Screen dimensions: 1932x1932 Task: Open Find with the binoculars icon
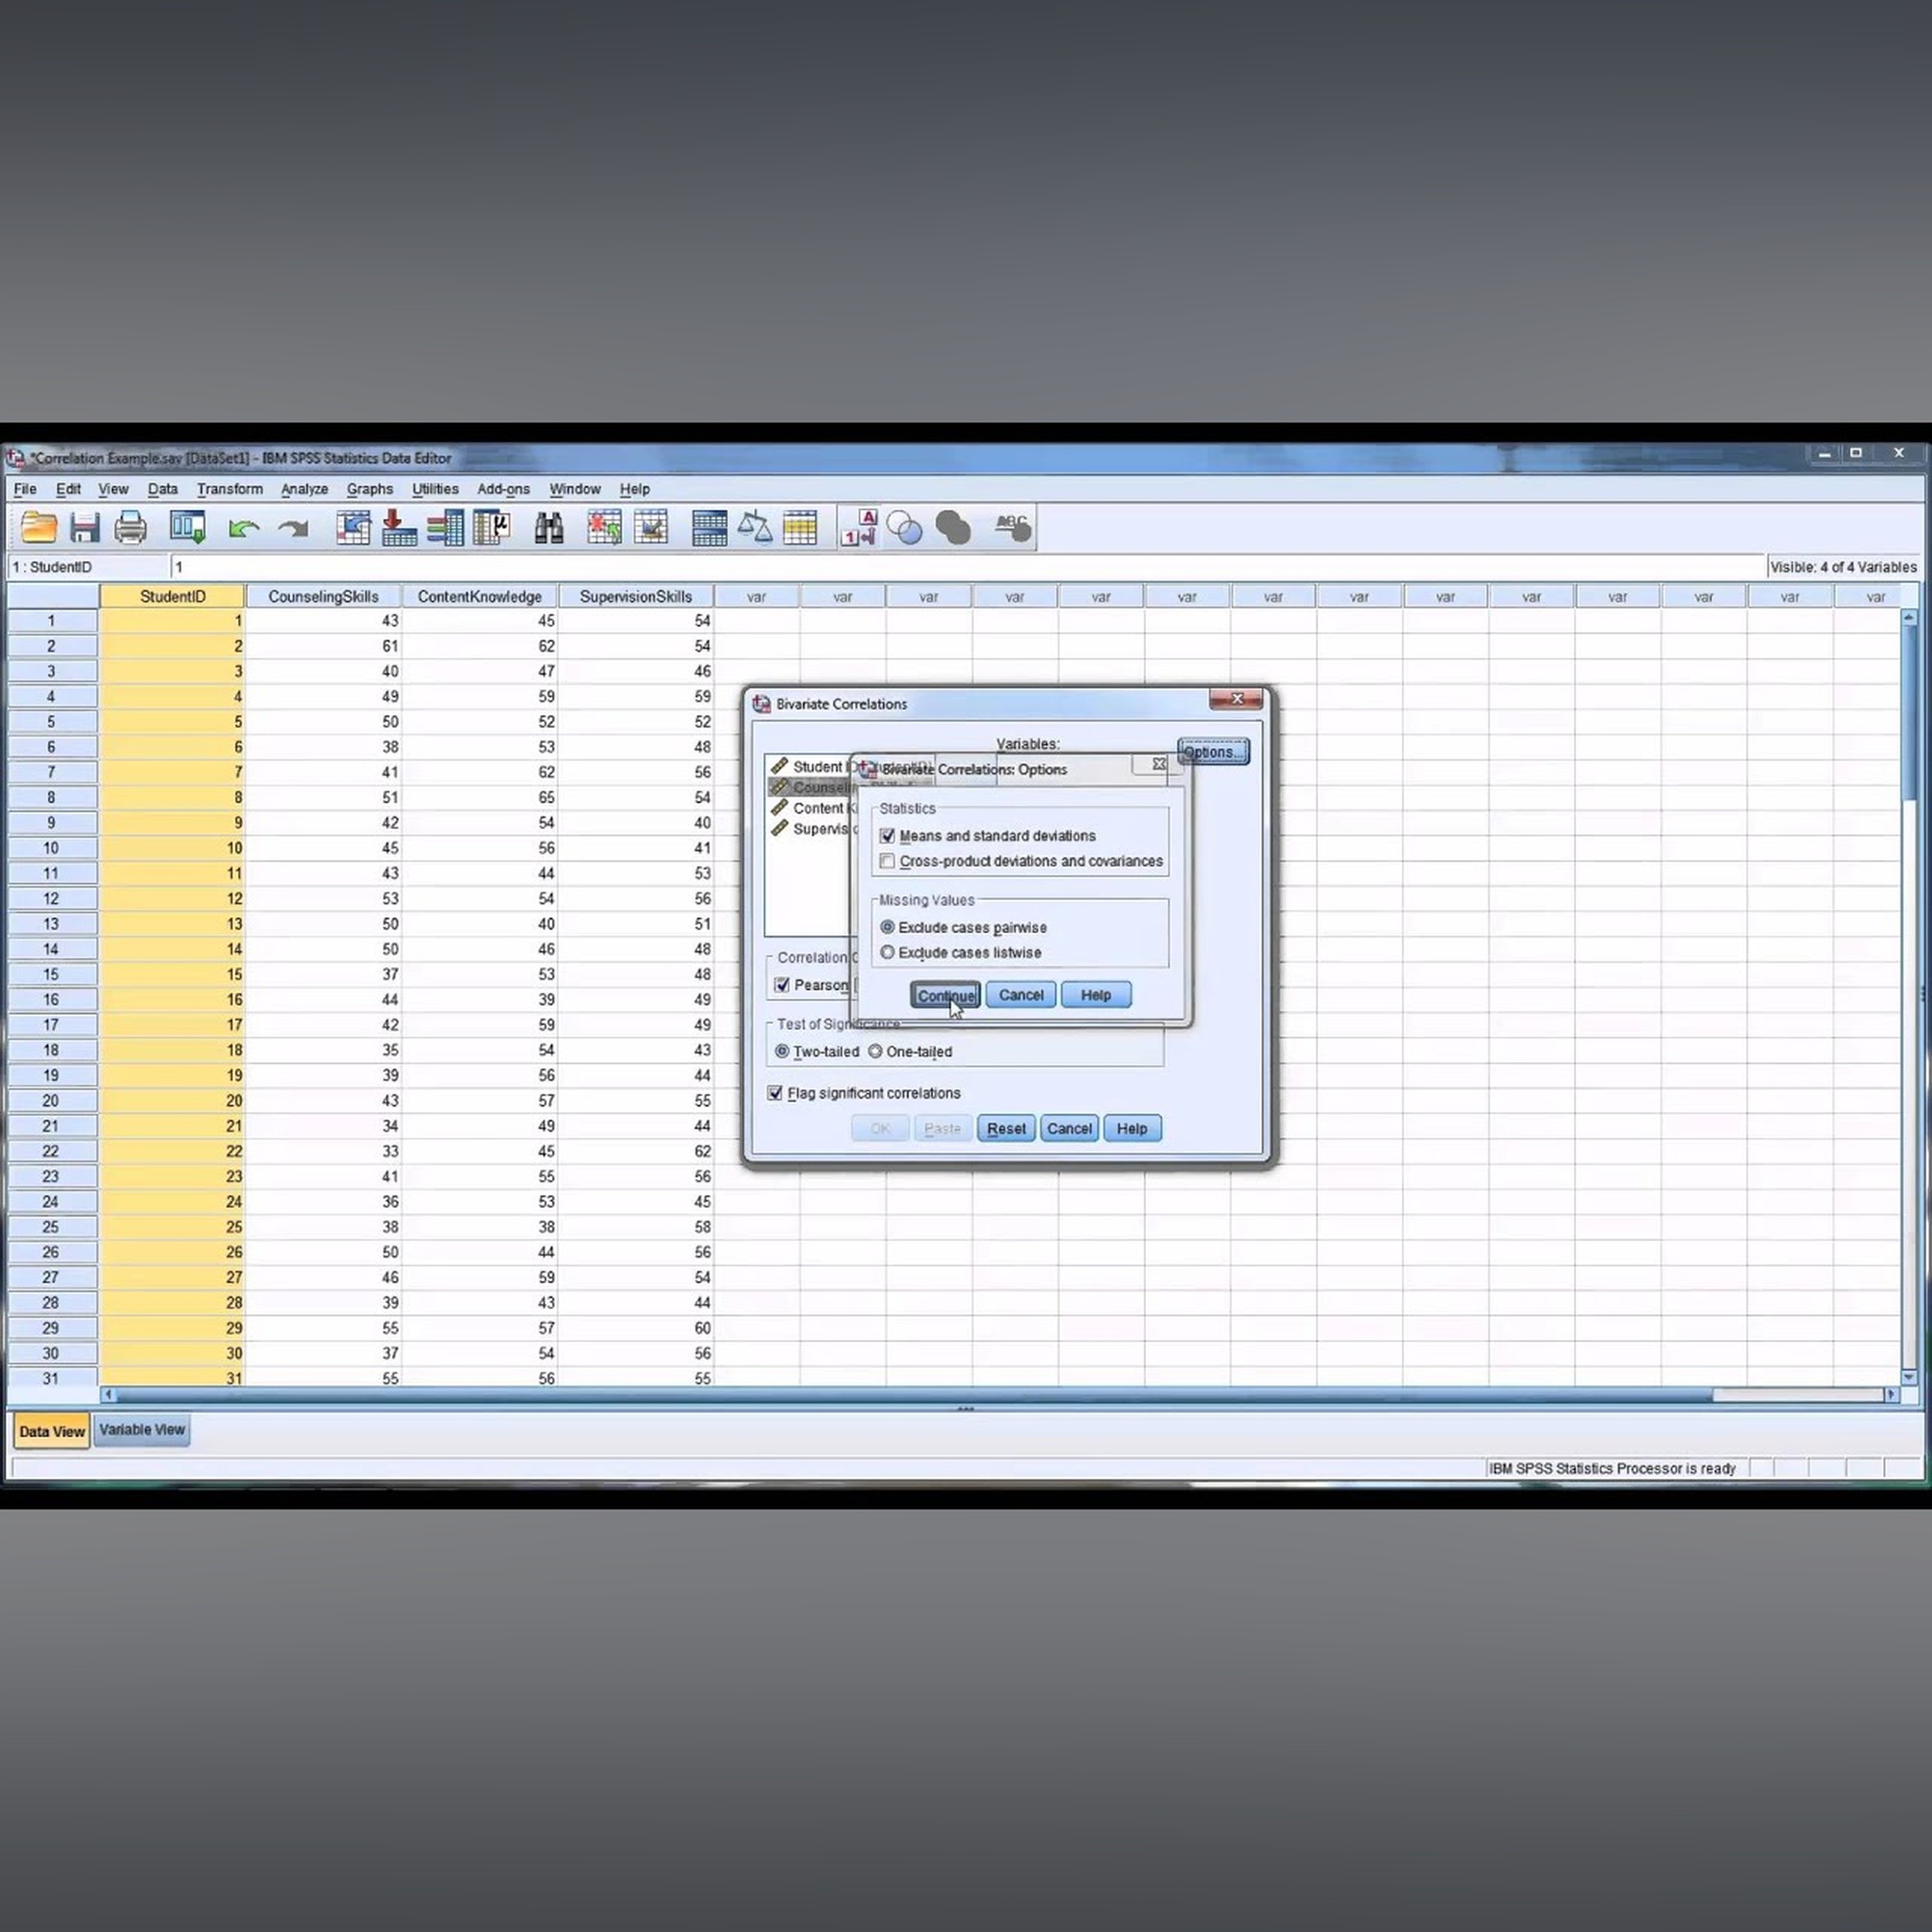pyautogui.click(x=548, y=527)
